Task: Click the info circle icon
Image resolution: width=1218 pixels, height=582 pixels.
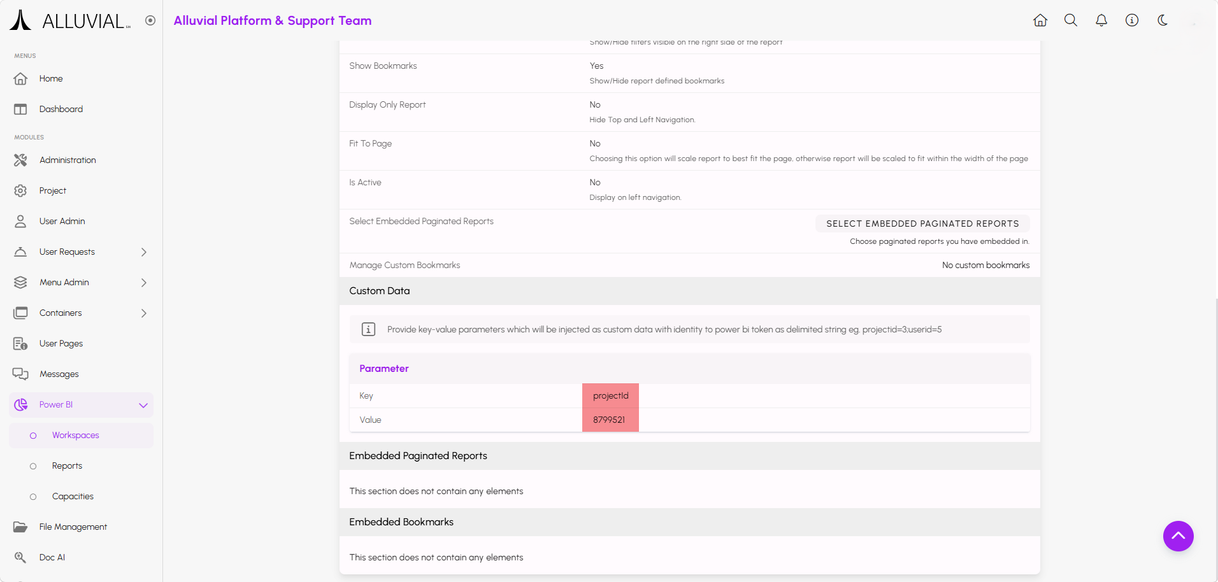Action: pos(1132,20)
